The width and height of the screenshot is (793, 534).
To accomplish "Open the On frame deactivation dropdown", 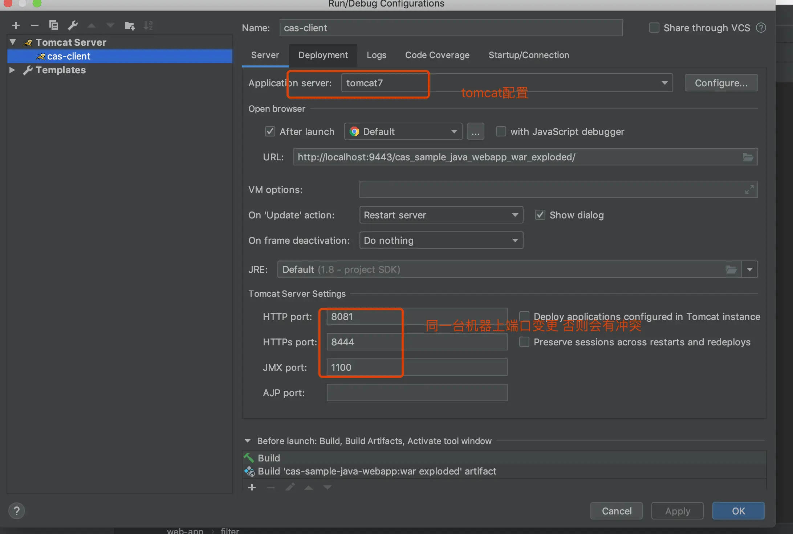I will tap(441, 241).
